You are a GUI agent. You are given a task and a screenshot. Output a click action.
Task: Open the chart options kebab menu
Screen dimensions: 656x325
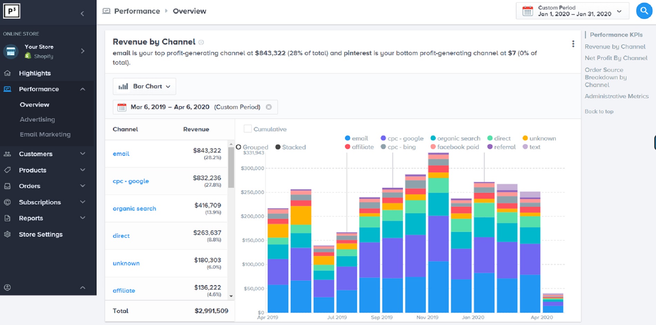click(573, 44)
